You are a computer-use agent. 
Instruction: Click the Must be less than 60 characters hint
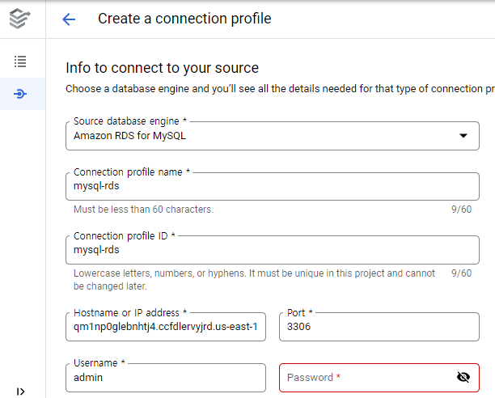pyautogui.click(x=144, y=210)
